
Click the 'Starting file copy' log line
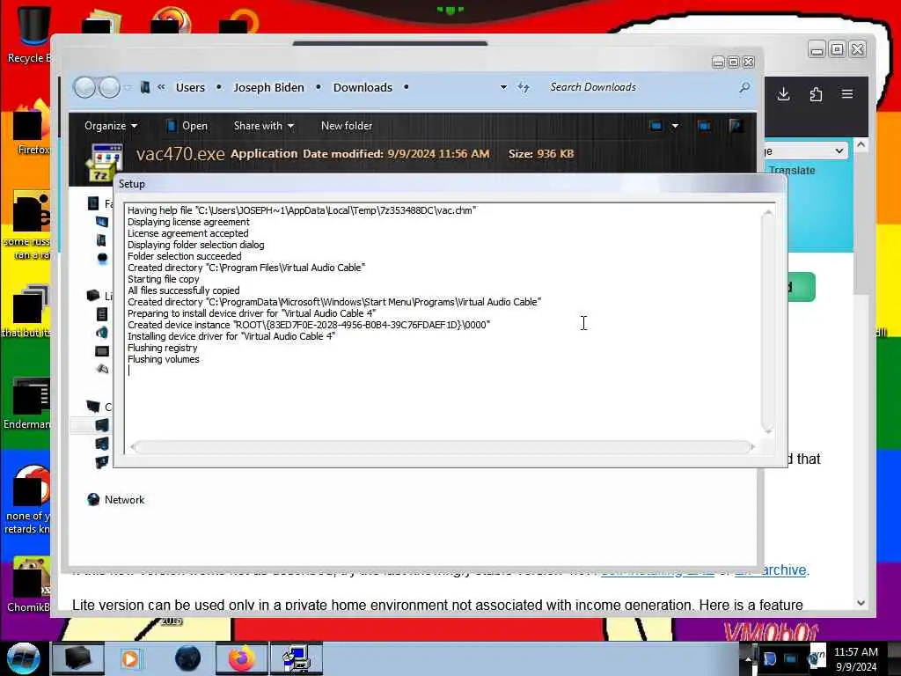pyautogui.click(x=163, y=279)
